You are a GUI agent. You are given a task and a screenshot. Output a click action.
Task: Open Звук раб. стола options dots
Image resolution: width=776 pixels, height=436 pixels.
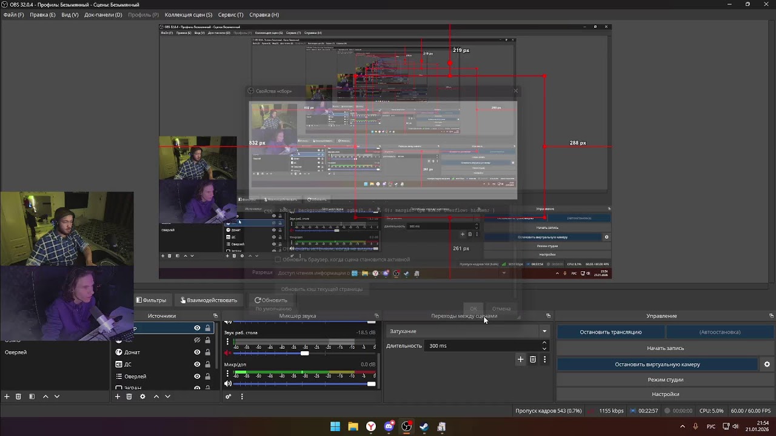pos(227,343)
